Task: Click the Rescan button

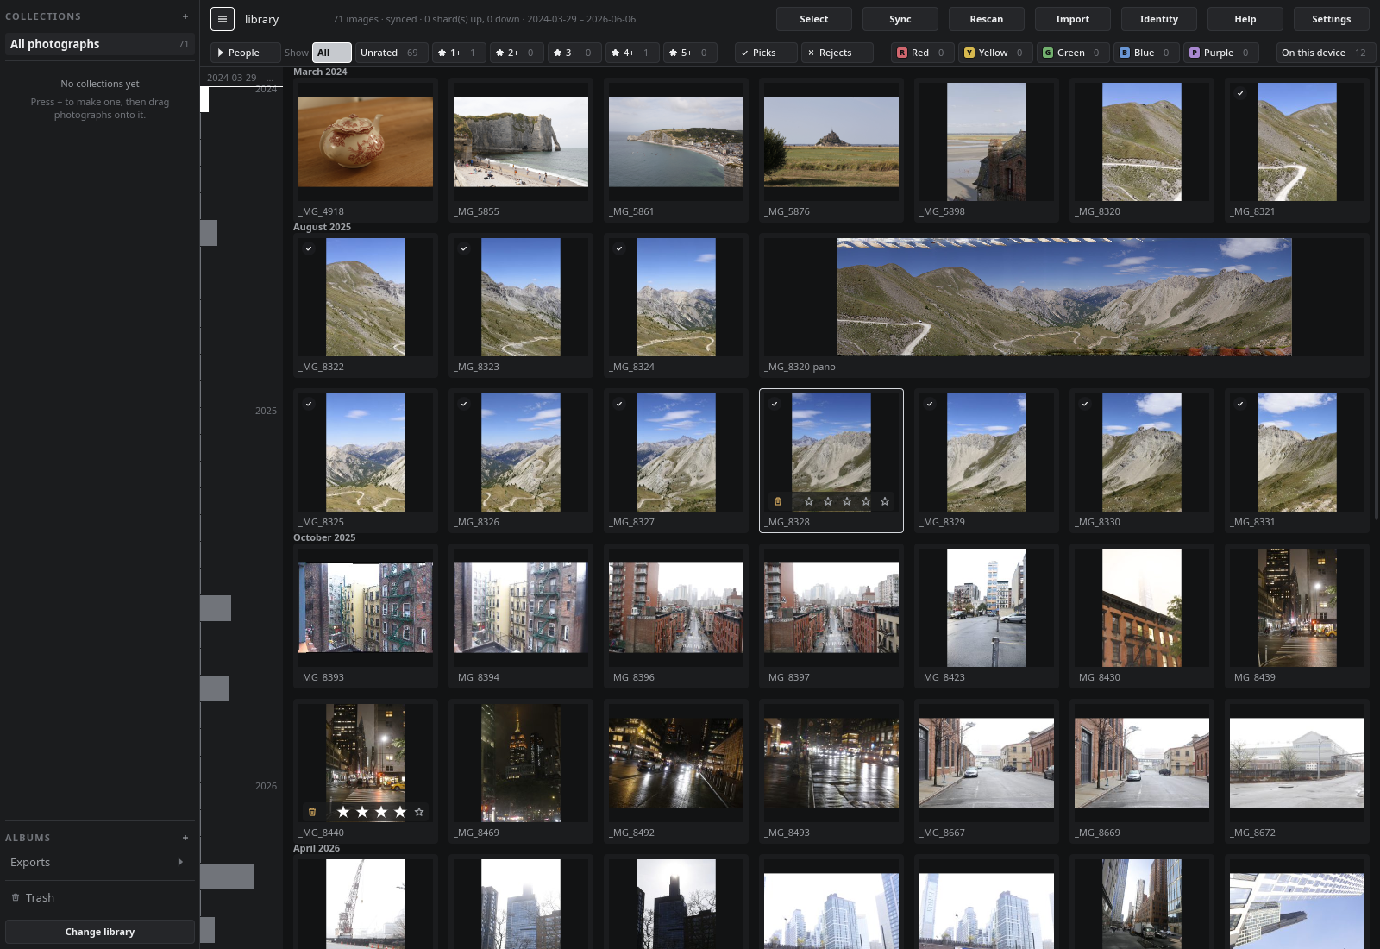Action: tap(987, 19)
